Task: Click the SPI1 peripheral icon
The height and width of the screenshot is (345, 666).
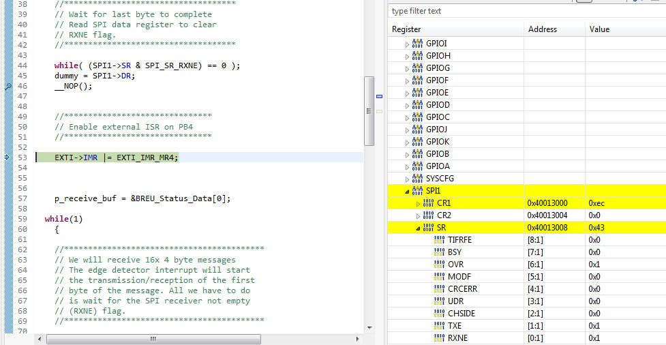Action: 417,191
